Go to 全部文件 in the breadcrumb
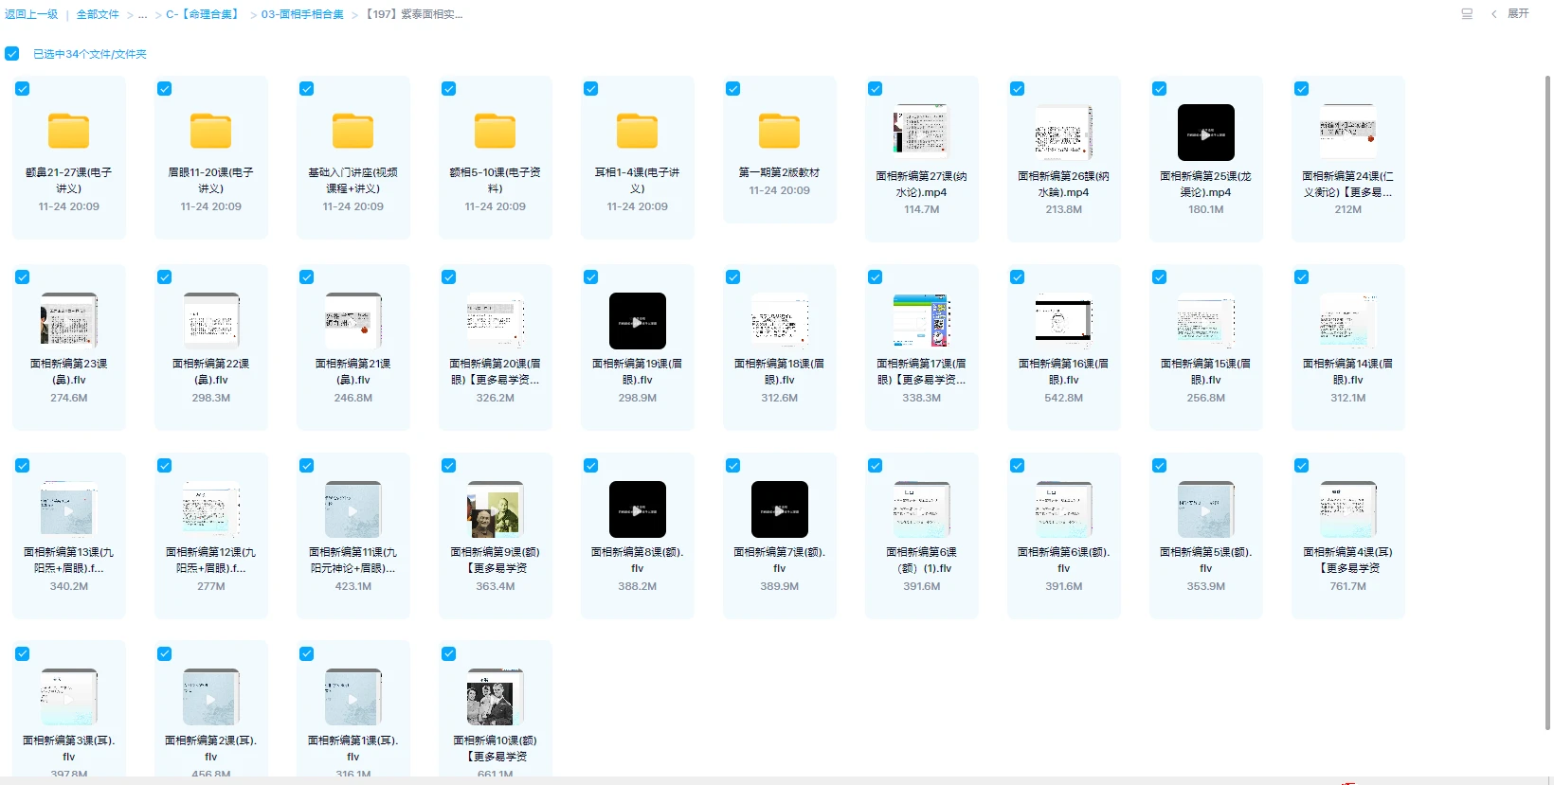 pos(98,15)
